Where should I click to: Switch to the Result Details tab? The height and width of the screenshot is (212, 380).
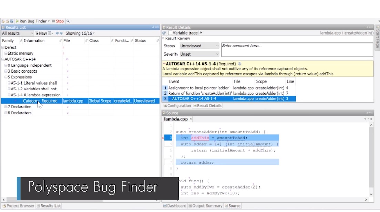coord(208,106)
